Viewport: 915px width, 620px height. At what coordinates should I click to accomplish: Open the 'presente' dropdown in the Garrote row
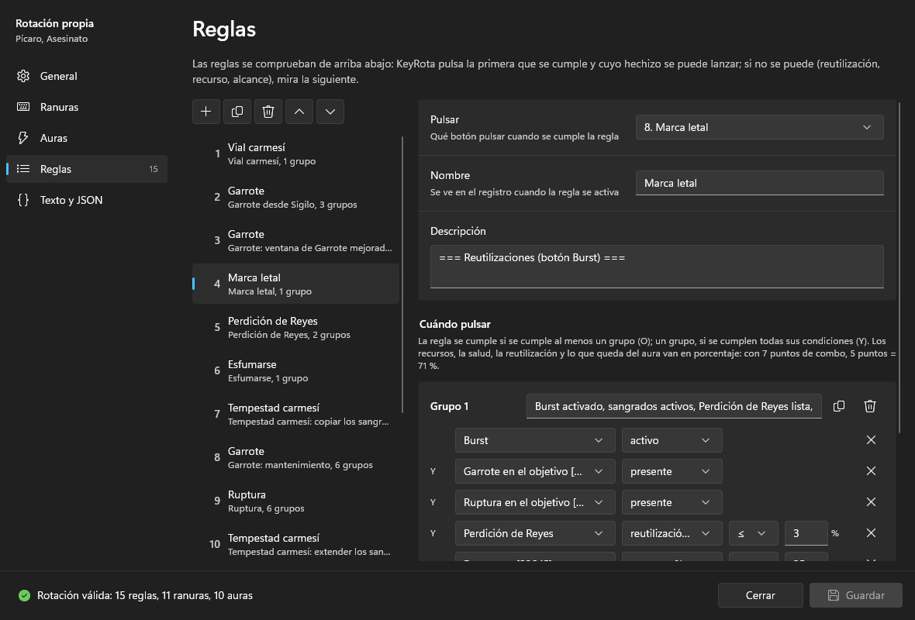click(672, 470)
